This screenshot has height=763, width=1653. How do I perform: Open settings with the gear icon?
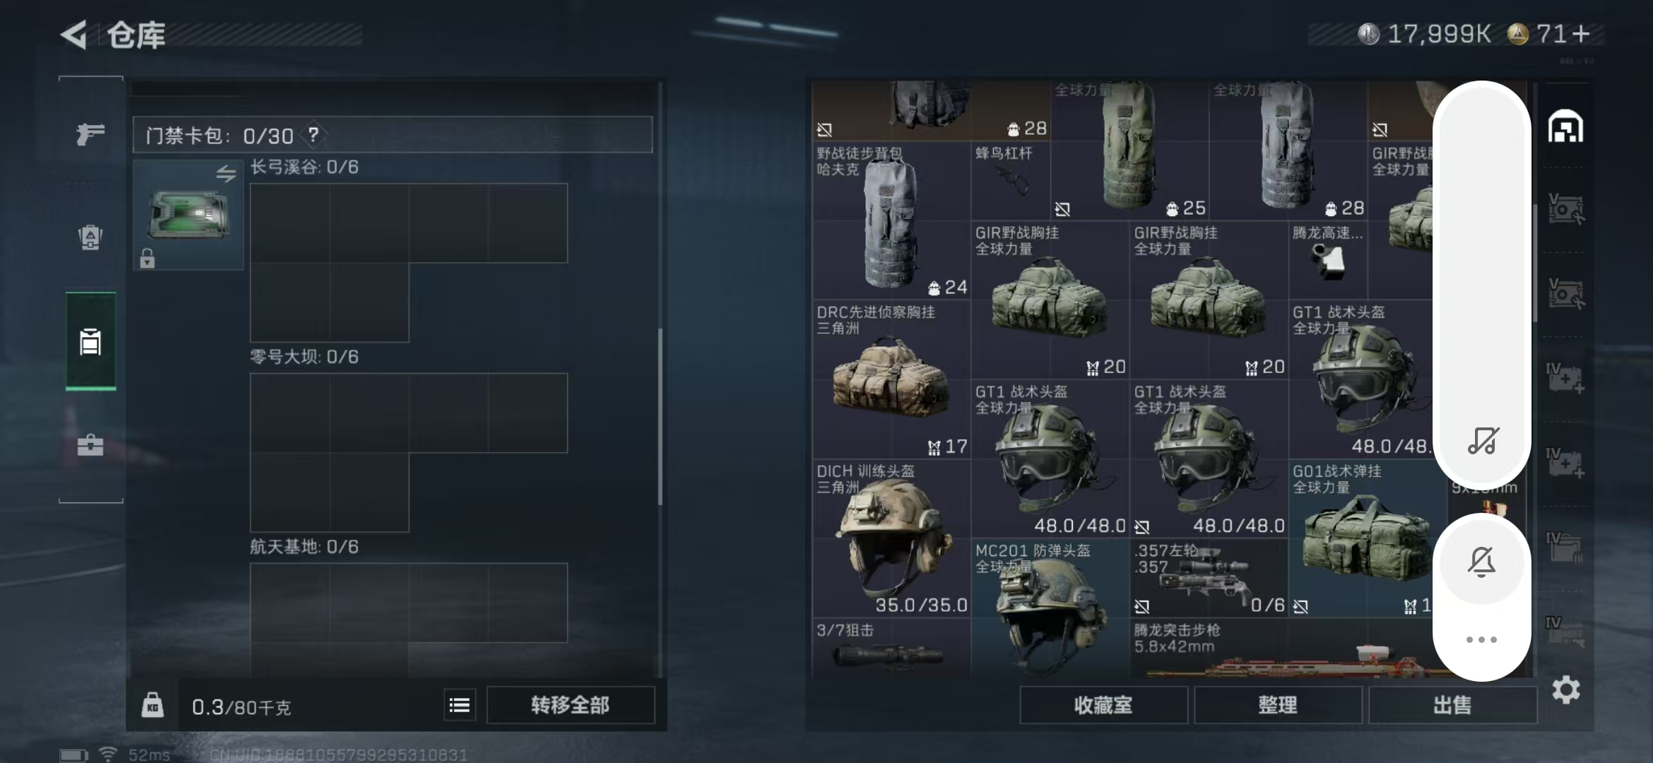pyautogui.click(x=1566, y=690)
